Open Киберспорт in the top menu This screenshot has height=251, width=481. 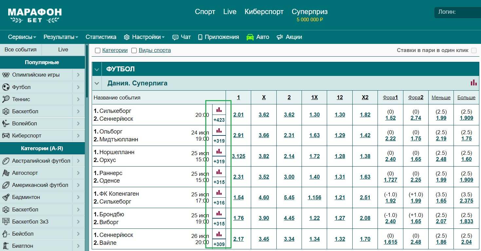(x=264, y=12)
